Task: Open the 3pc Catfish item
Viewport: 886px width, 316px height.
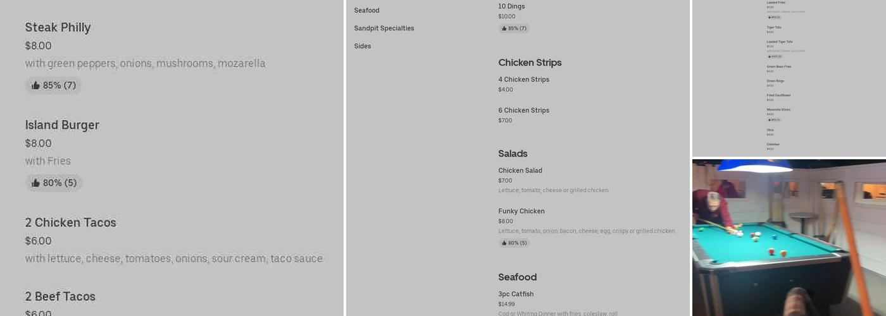Action: [x=516, y=295]
